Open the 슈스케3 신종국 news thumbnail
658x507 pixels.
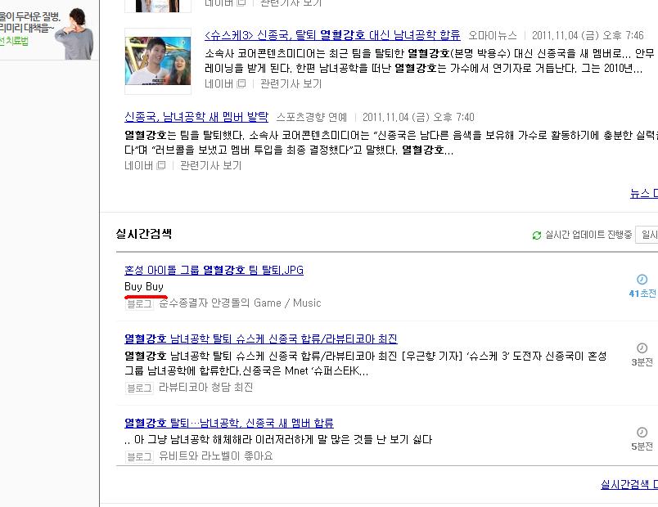pyautogui.click(x=158, y=61)
